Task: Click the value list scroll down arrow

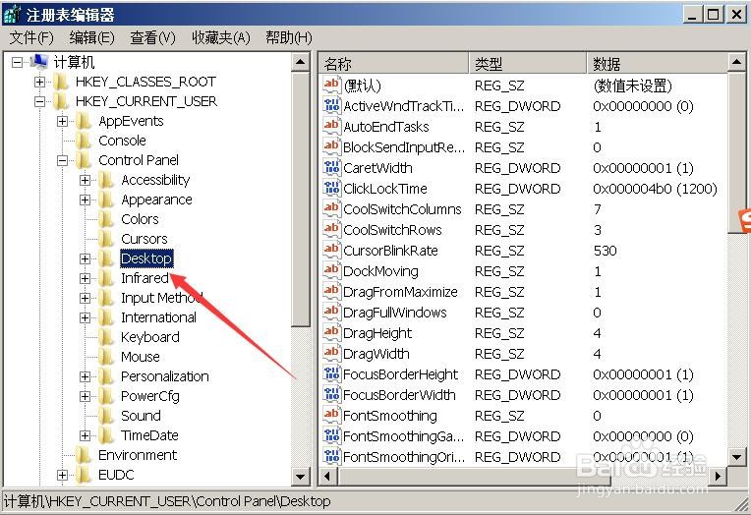Action: 737,456
